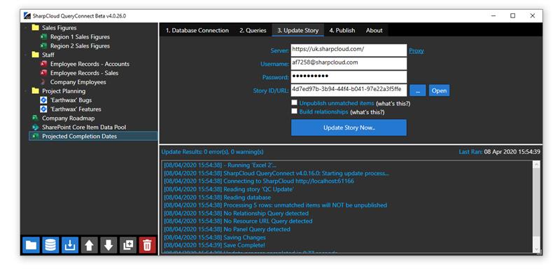Click what's this? next to Build relationships
Image resolution: width=560 pixels, height=269 pixels.
tap(367, 112)
